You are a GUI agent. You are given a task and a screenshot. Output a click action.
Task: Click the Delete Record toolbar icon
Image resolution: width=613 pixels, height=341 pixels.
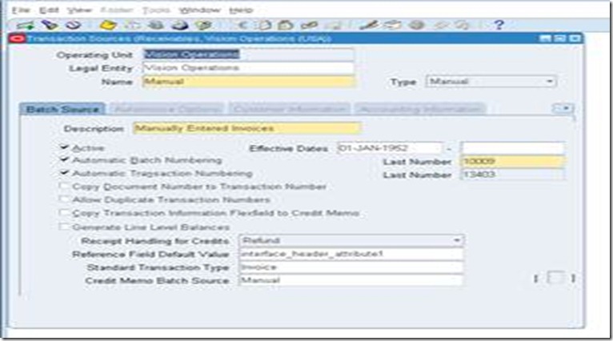click(x=333, y=26)
